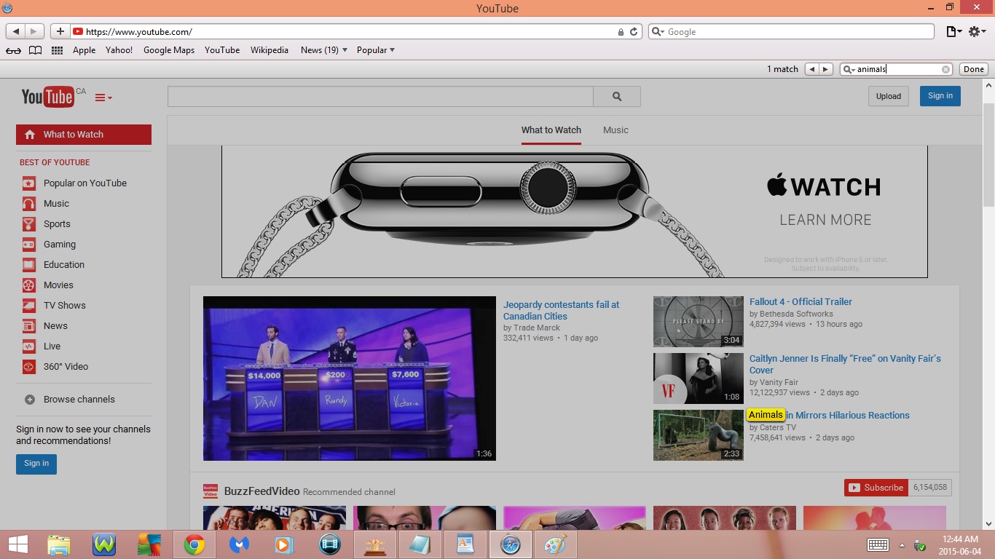995x559 pixels.
Task: Open the Movies sidebar item
Action: 58,285
